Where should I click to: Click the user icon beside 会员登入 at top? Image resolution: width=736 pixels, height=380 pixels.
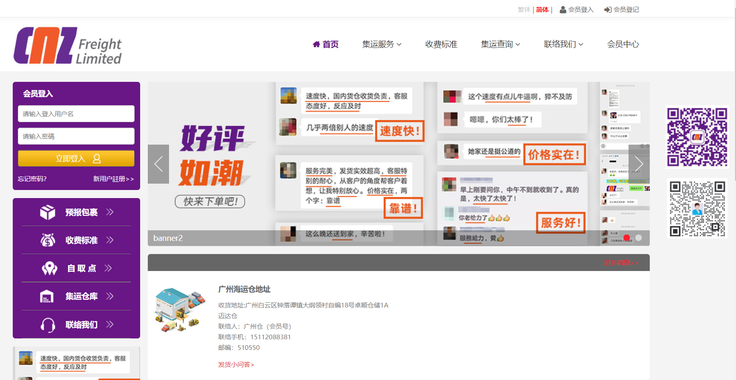click(x=563, y=10)
